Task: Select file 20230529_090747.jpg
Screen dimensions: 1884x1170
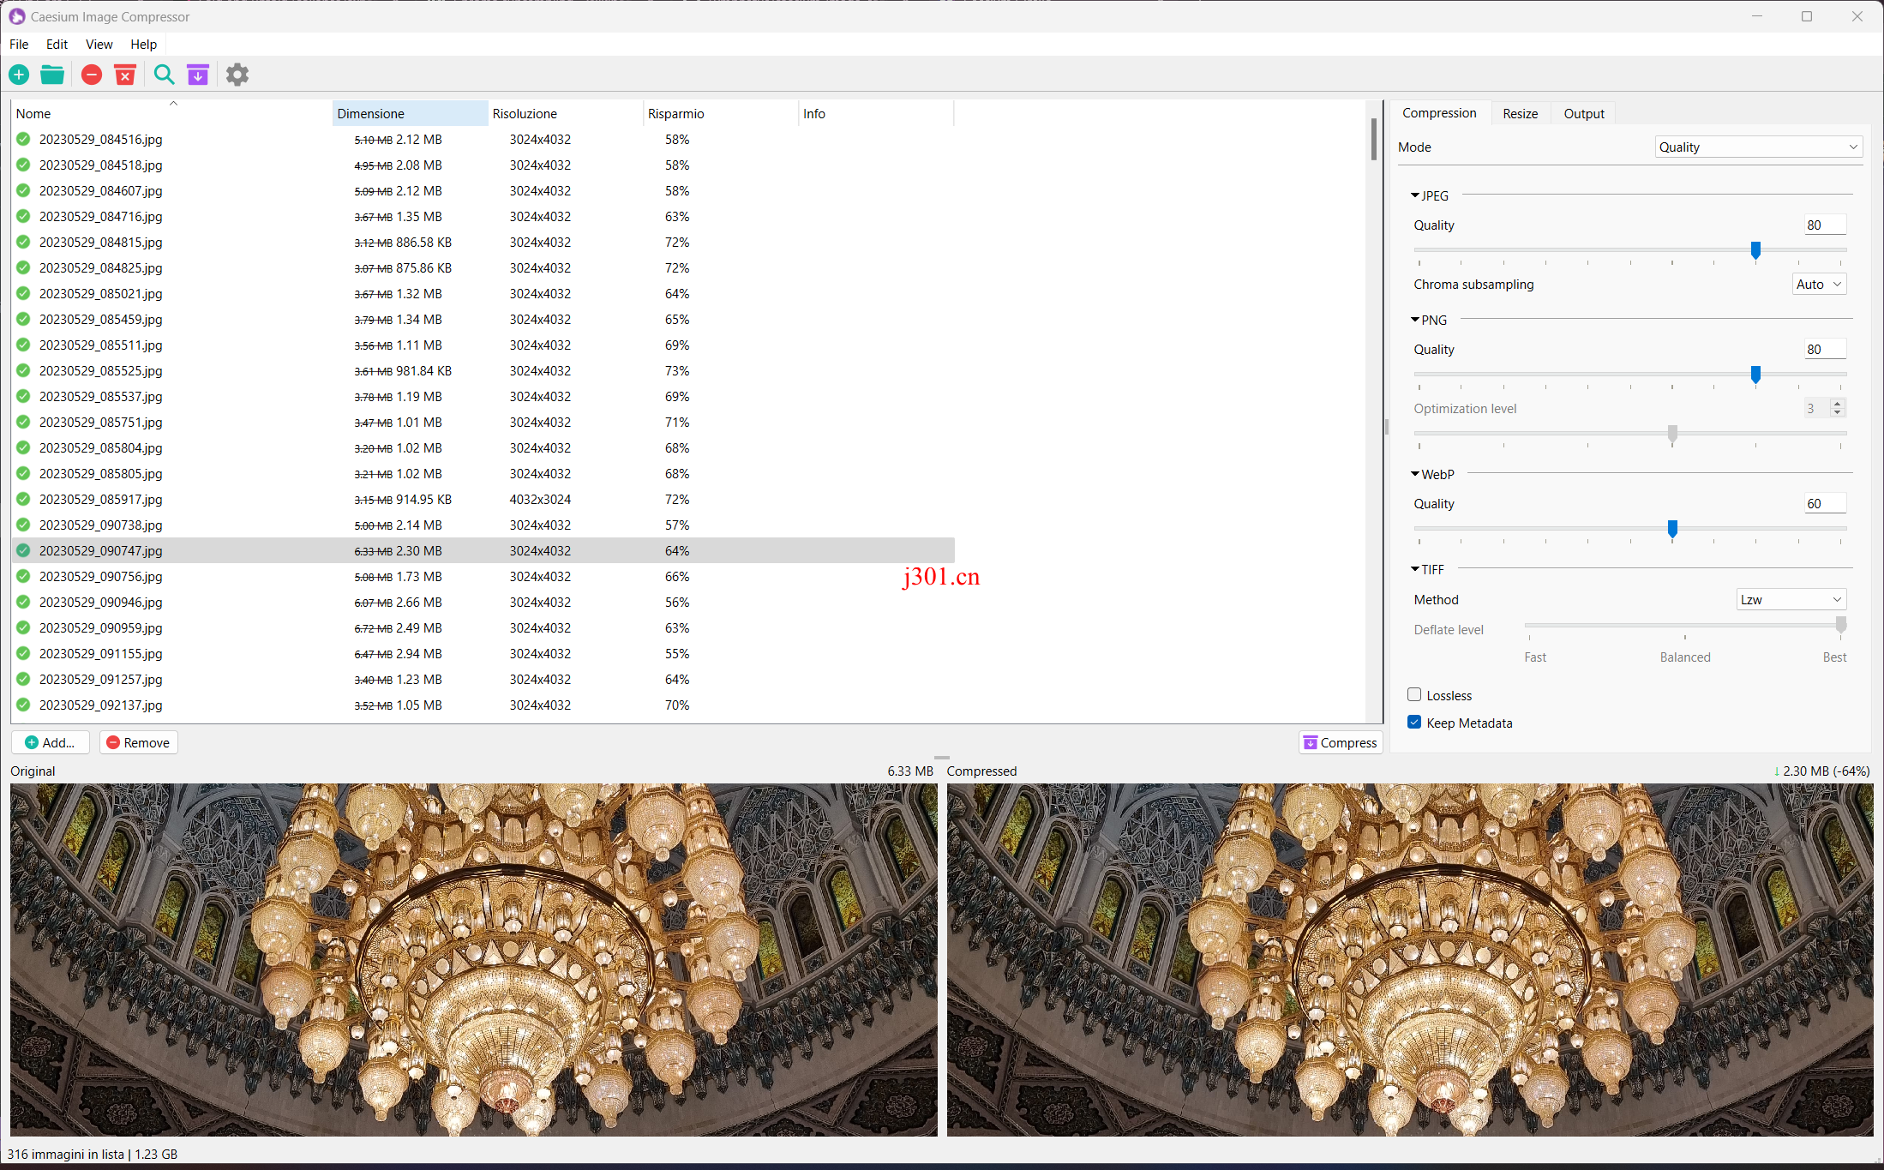Action: point(99,550)
